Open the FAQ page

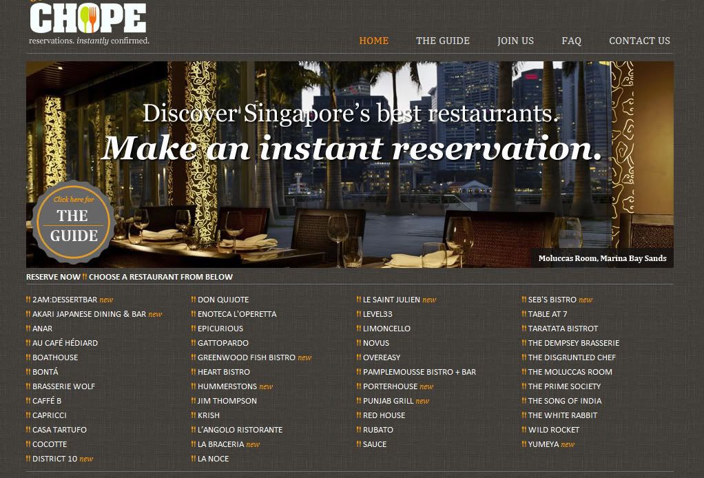coord(571,41)
